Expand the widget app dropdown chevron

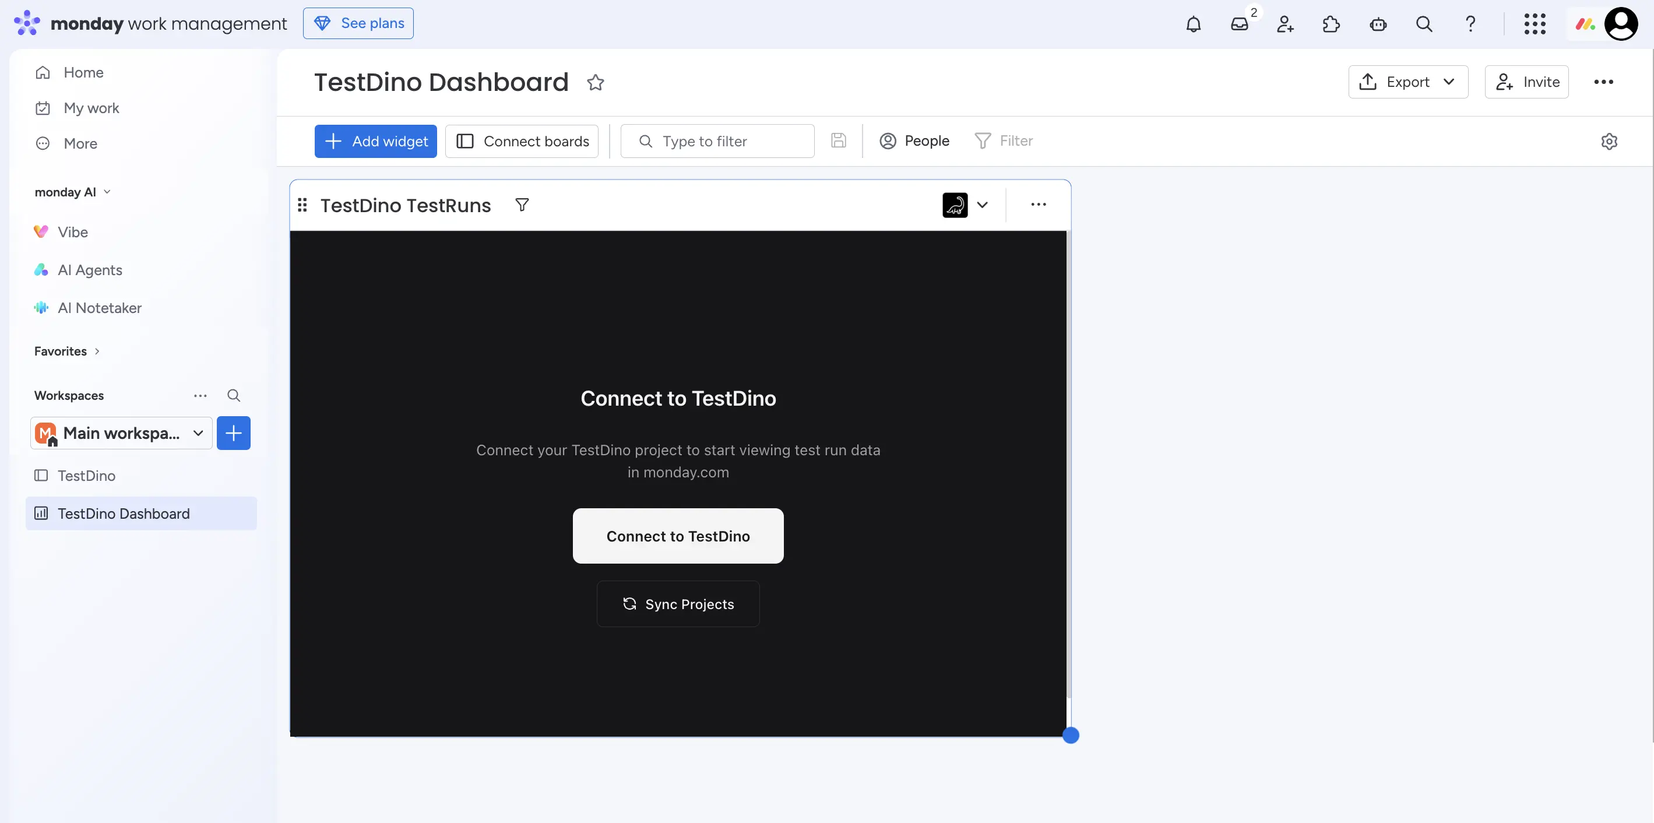(983, 205)
